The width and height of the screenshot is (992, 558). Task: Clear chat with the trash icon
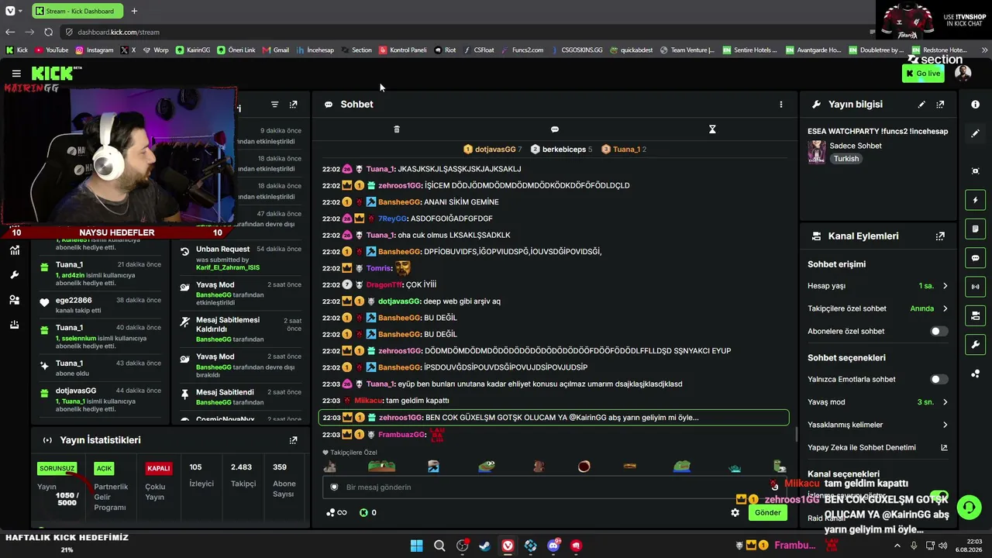(x=397, y=129)
